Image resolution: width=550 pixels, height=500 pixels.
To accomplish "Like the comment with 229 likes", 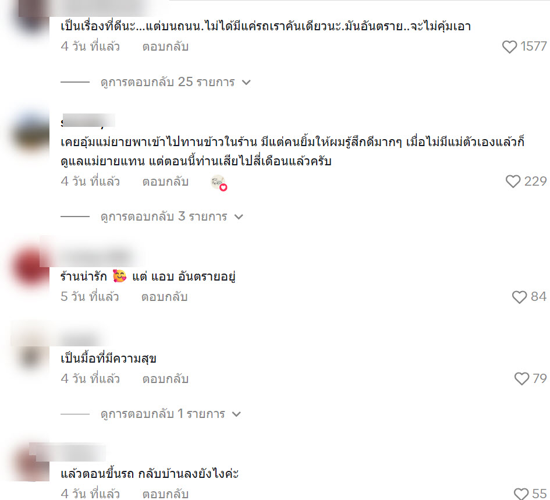I will coord(513,182).
